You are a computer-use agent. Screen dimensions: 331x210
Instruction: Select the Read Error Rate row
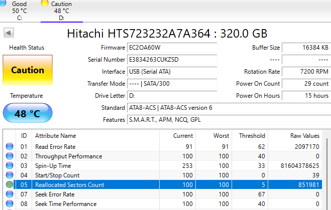point(163,147)
